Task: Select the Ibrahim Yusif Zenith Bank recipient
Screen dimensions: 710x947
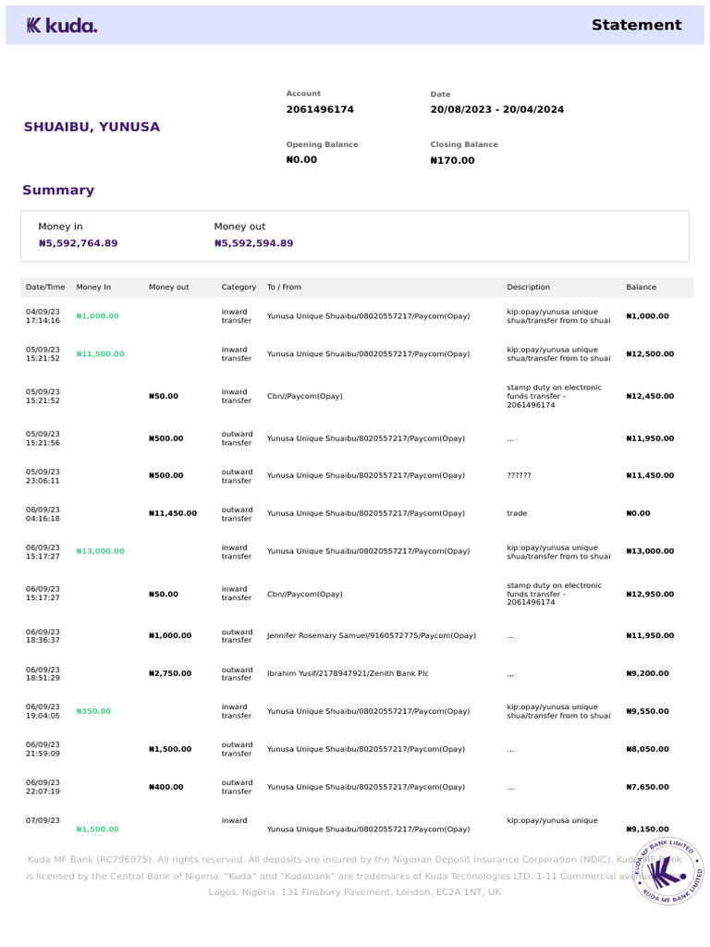Action: [348, 673]
